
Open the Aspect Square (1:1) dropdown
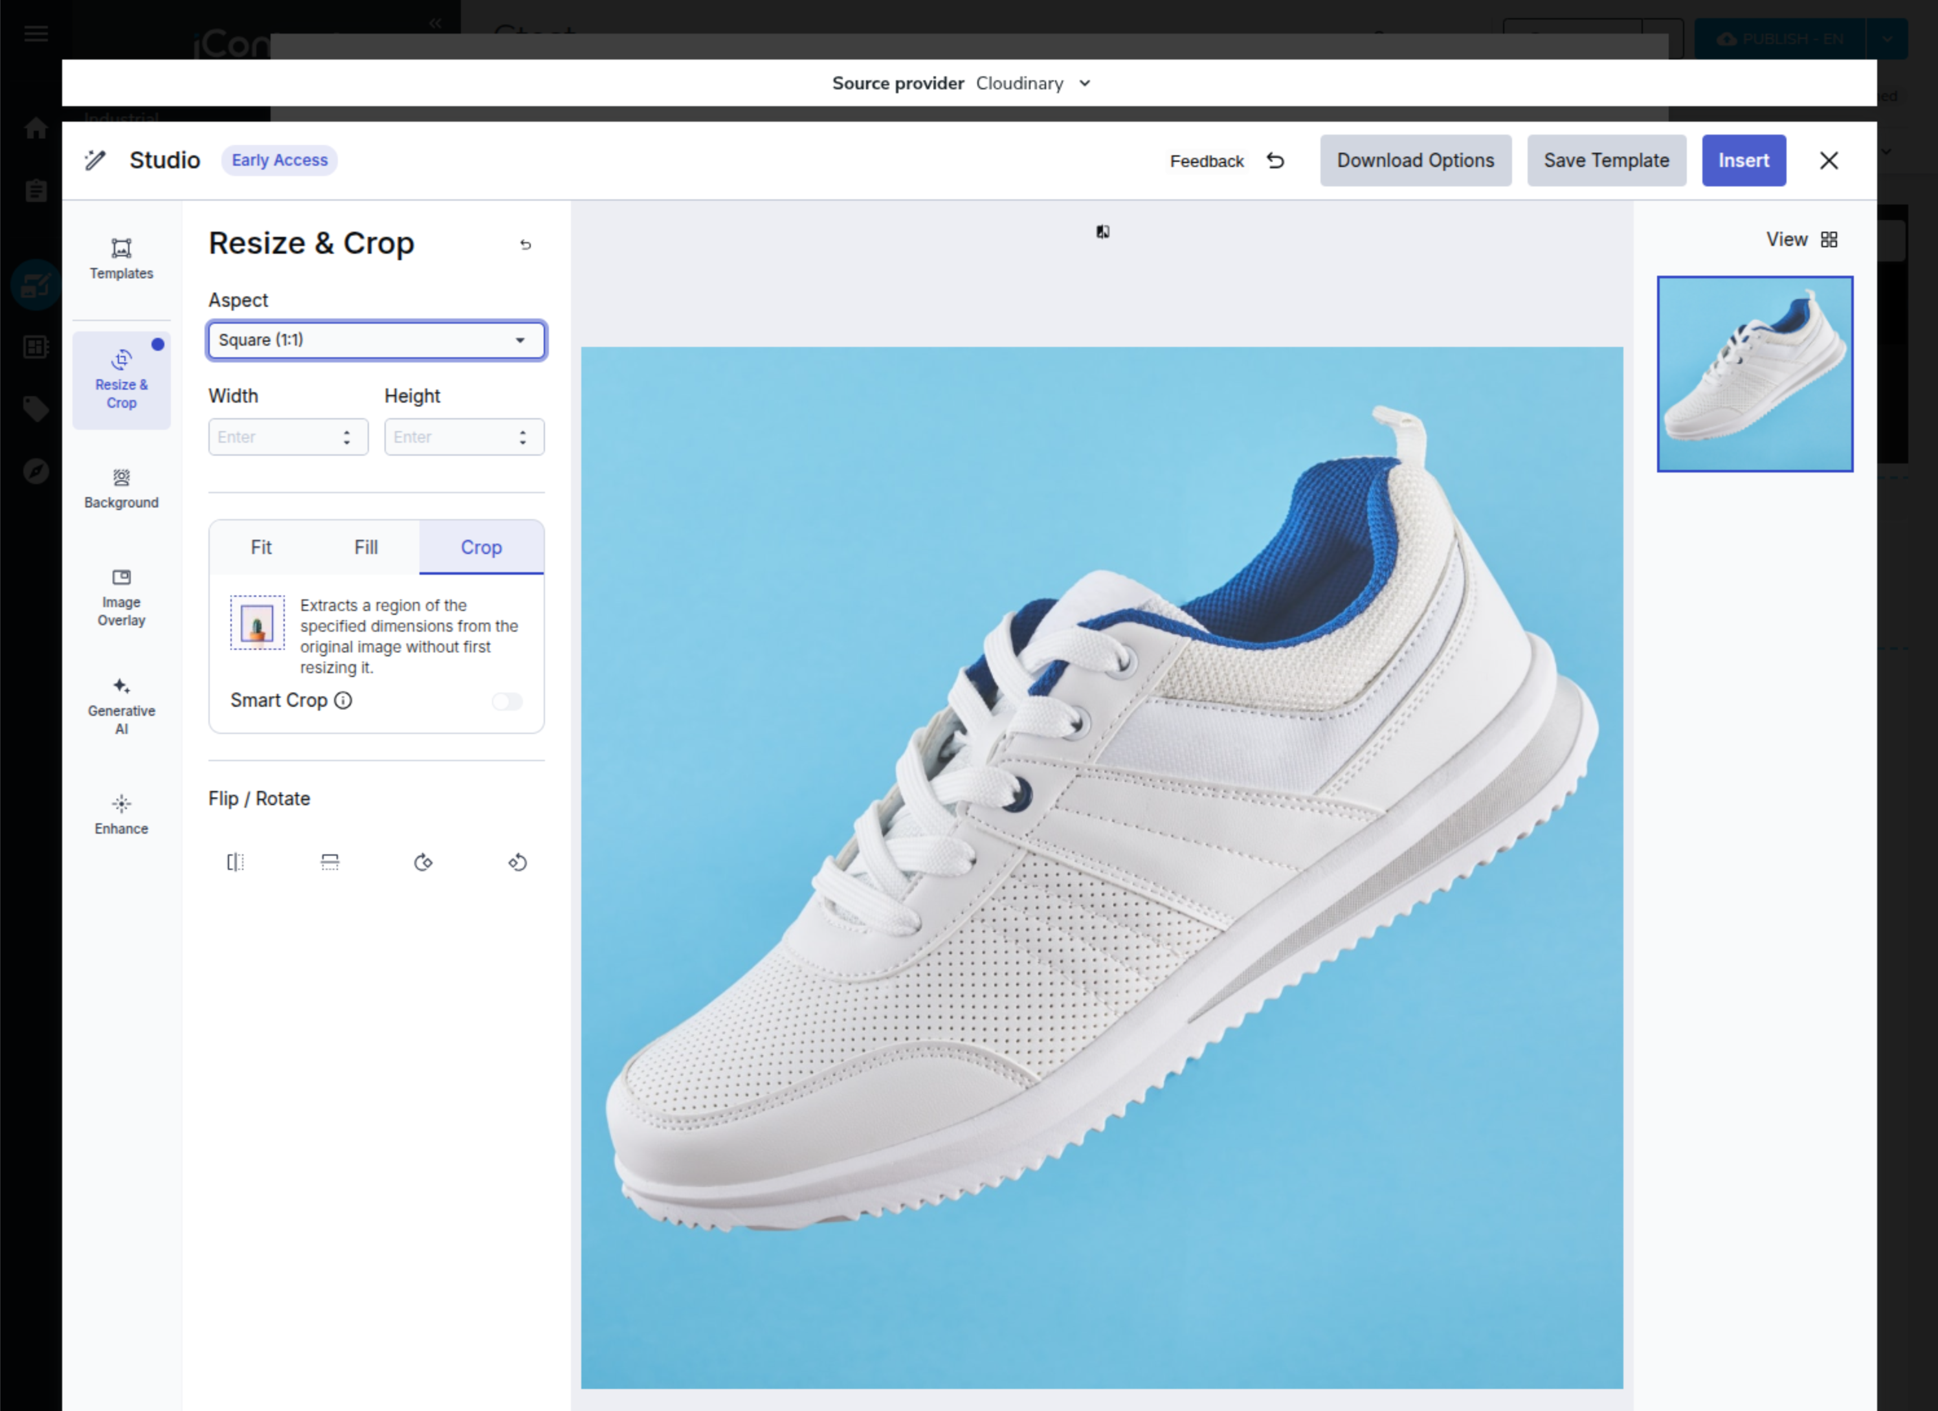376,340
